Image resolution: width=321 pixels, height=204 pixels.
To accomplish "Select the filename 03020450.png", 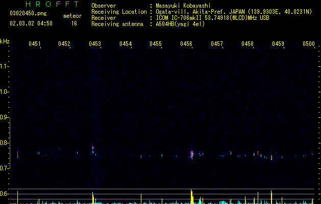I will pyautogui.click(x=28, y=13).
